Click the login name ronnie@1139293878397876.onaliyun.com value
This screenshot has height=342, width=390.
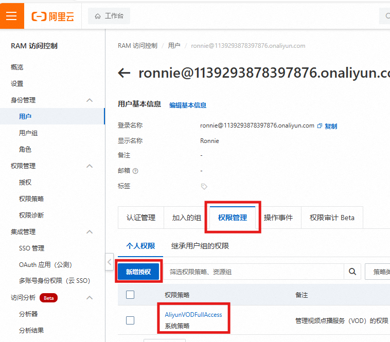coord(257,126)
